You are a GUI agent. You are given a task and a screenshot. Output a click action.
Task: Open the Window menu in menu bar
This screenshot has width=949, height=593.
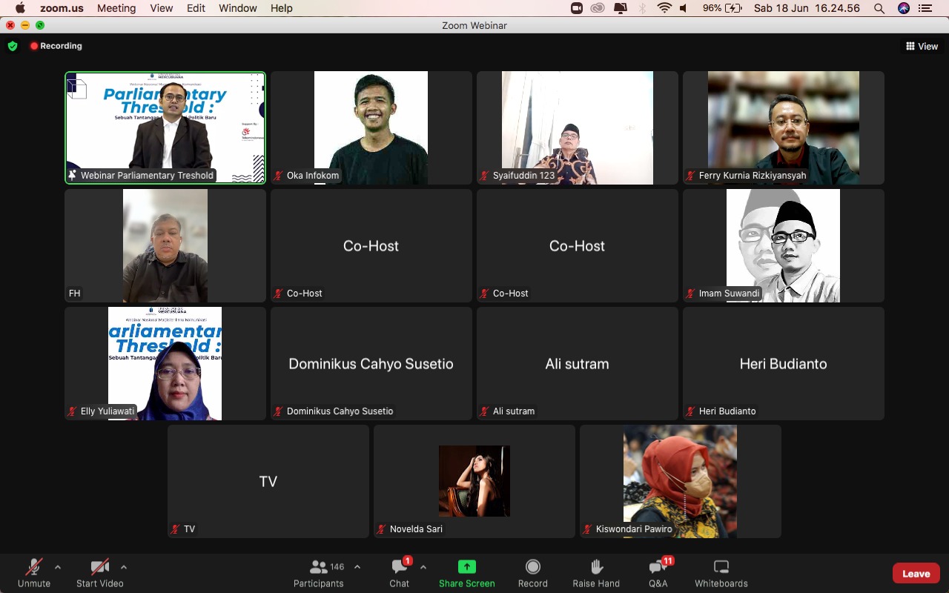(x=238, y=8)
